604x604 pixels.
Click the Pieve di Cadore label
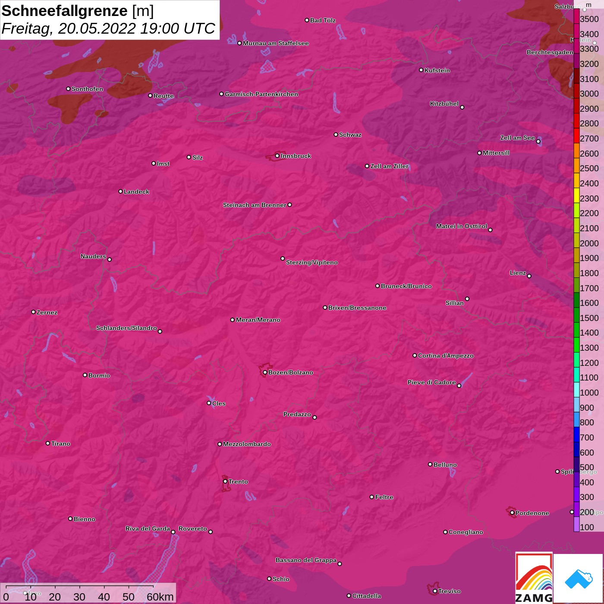tap(431, 382)
